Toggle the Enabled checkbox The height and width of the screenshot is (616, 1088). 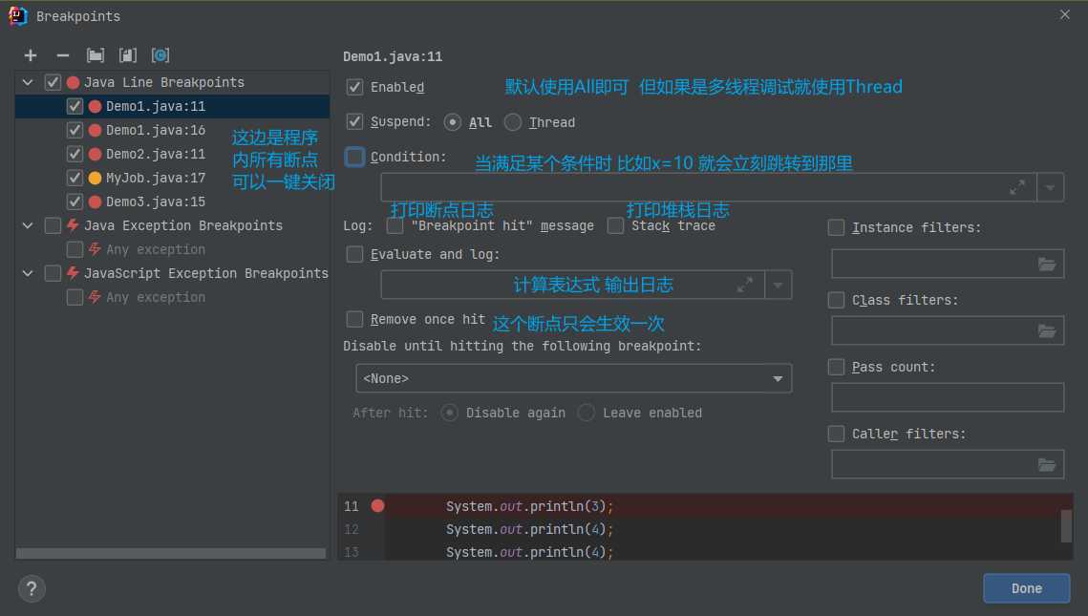click(354, 87)
